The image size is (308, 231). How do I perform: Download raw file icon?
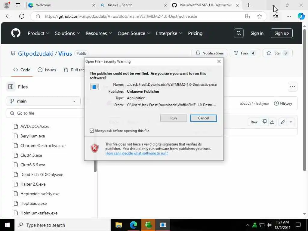point(272,122)
